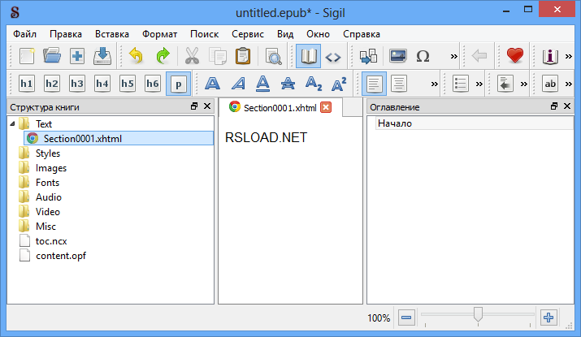Paste from clipboard icon
581x337 pixels.
[243, 56]
